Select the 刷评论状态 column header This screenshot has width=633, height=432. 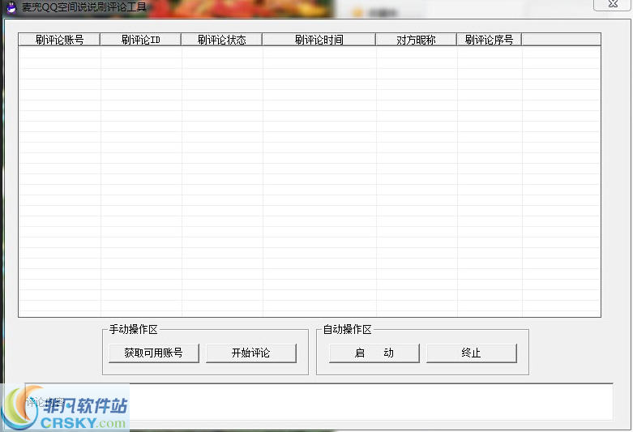tap(221, 40)
